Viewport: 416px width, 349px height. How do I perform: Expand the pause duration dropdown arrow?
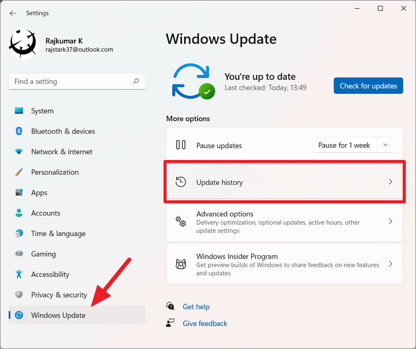pyautogui.click(x=385, y=145)
